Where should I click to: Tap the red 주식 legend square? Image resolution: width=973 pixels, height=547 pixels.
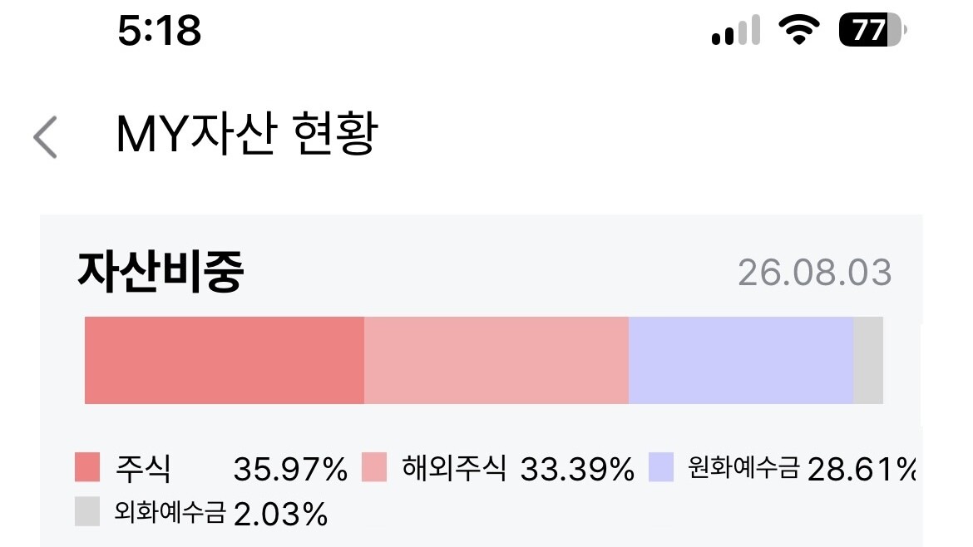click(x=87, y=467)
